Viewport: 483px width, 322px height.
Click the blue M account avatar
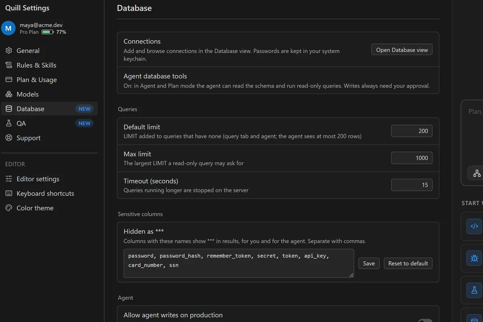click(x=8, y=28)
